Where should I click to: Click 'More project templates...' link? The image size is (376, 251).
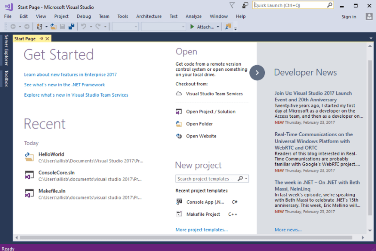click(201, 230)
